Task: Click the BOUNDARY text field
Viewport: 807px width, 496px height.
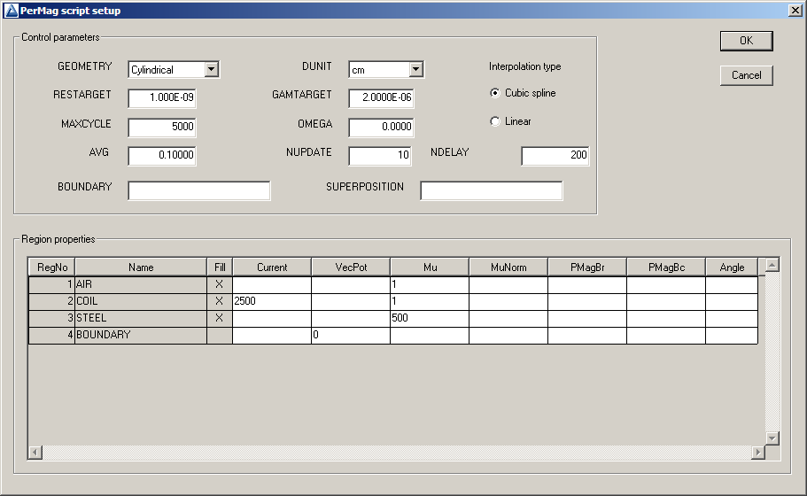Action: tap(198, 190)
